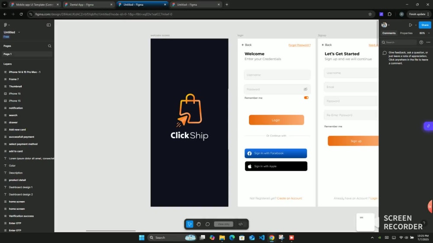Select the successfull payment layer
Screen dimensions: 433x243
point(22,136)
